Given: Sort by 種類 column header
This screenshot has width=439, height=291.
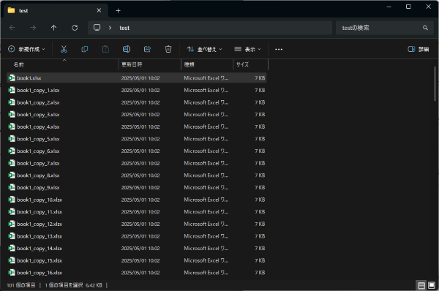Looking at the screenshot, I should (x=207, y=64).
